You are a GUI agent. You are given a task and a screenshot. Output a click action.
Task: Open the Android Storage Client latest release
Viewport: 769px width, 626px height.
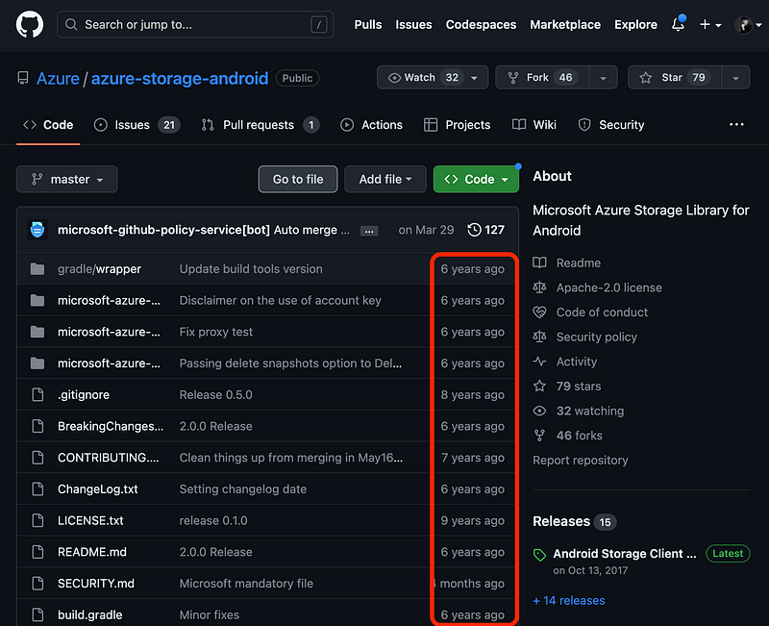click(624, 553)
